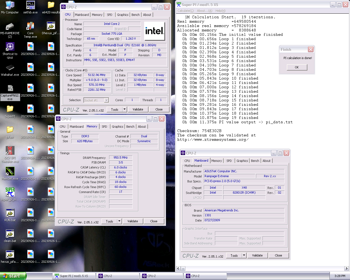Click the Intel logo in CPU-Z

click(x=154, y=31)
